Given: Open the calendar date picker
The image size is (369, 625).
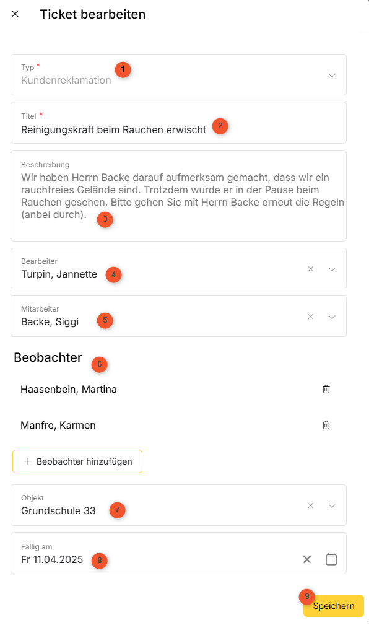Looking at the screenshot, I should point(331,559).
